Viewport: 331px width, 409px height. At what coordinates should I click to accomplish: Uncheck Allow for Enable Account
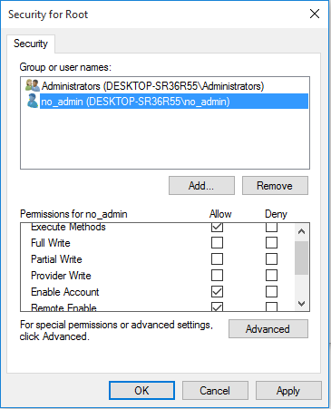(x=217, y=292)
